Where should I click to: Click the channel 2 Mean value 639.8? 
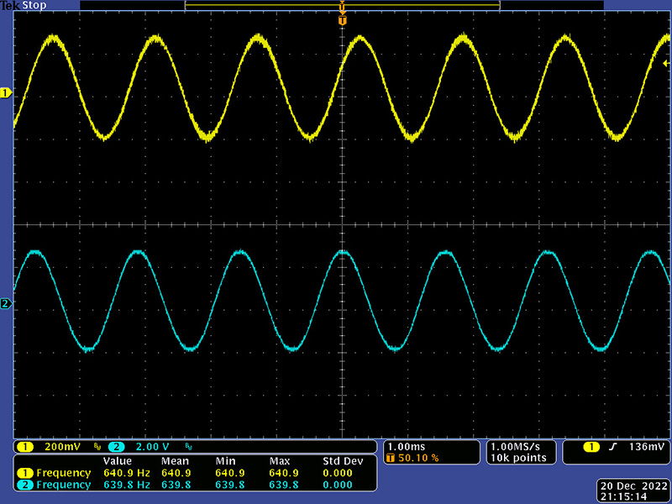(x=176, y=485)
